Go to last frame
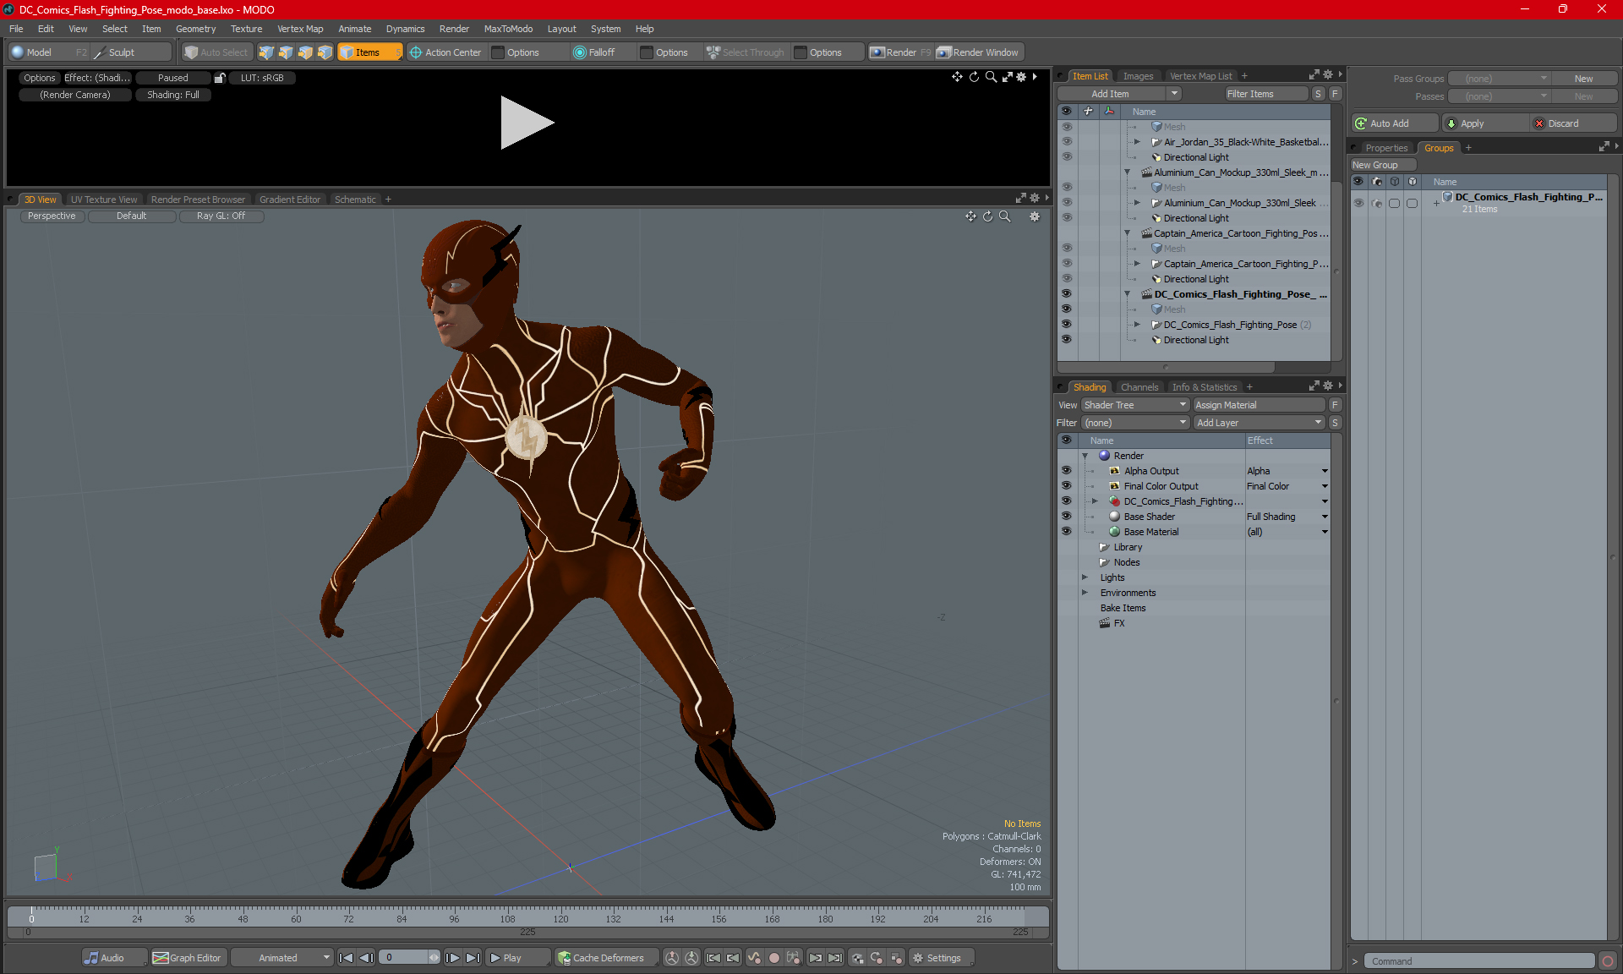The width and height of the screenshot is (1623, 974). click(473, 958)
